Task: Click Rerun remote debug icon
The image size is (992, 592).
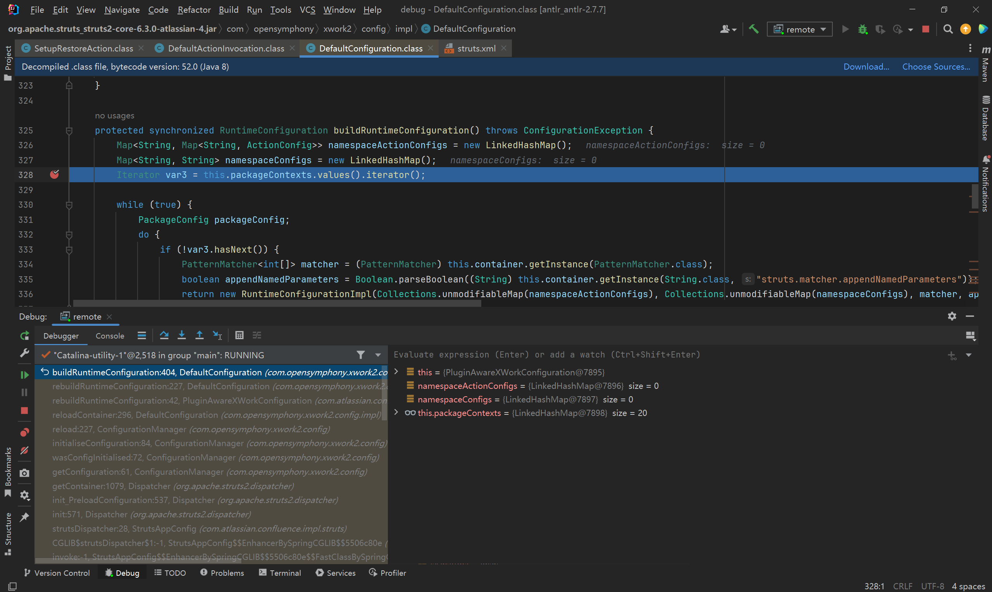Action: pos(24,335)
